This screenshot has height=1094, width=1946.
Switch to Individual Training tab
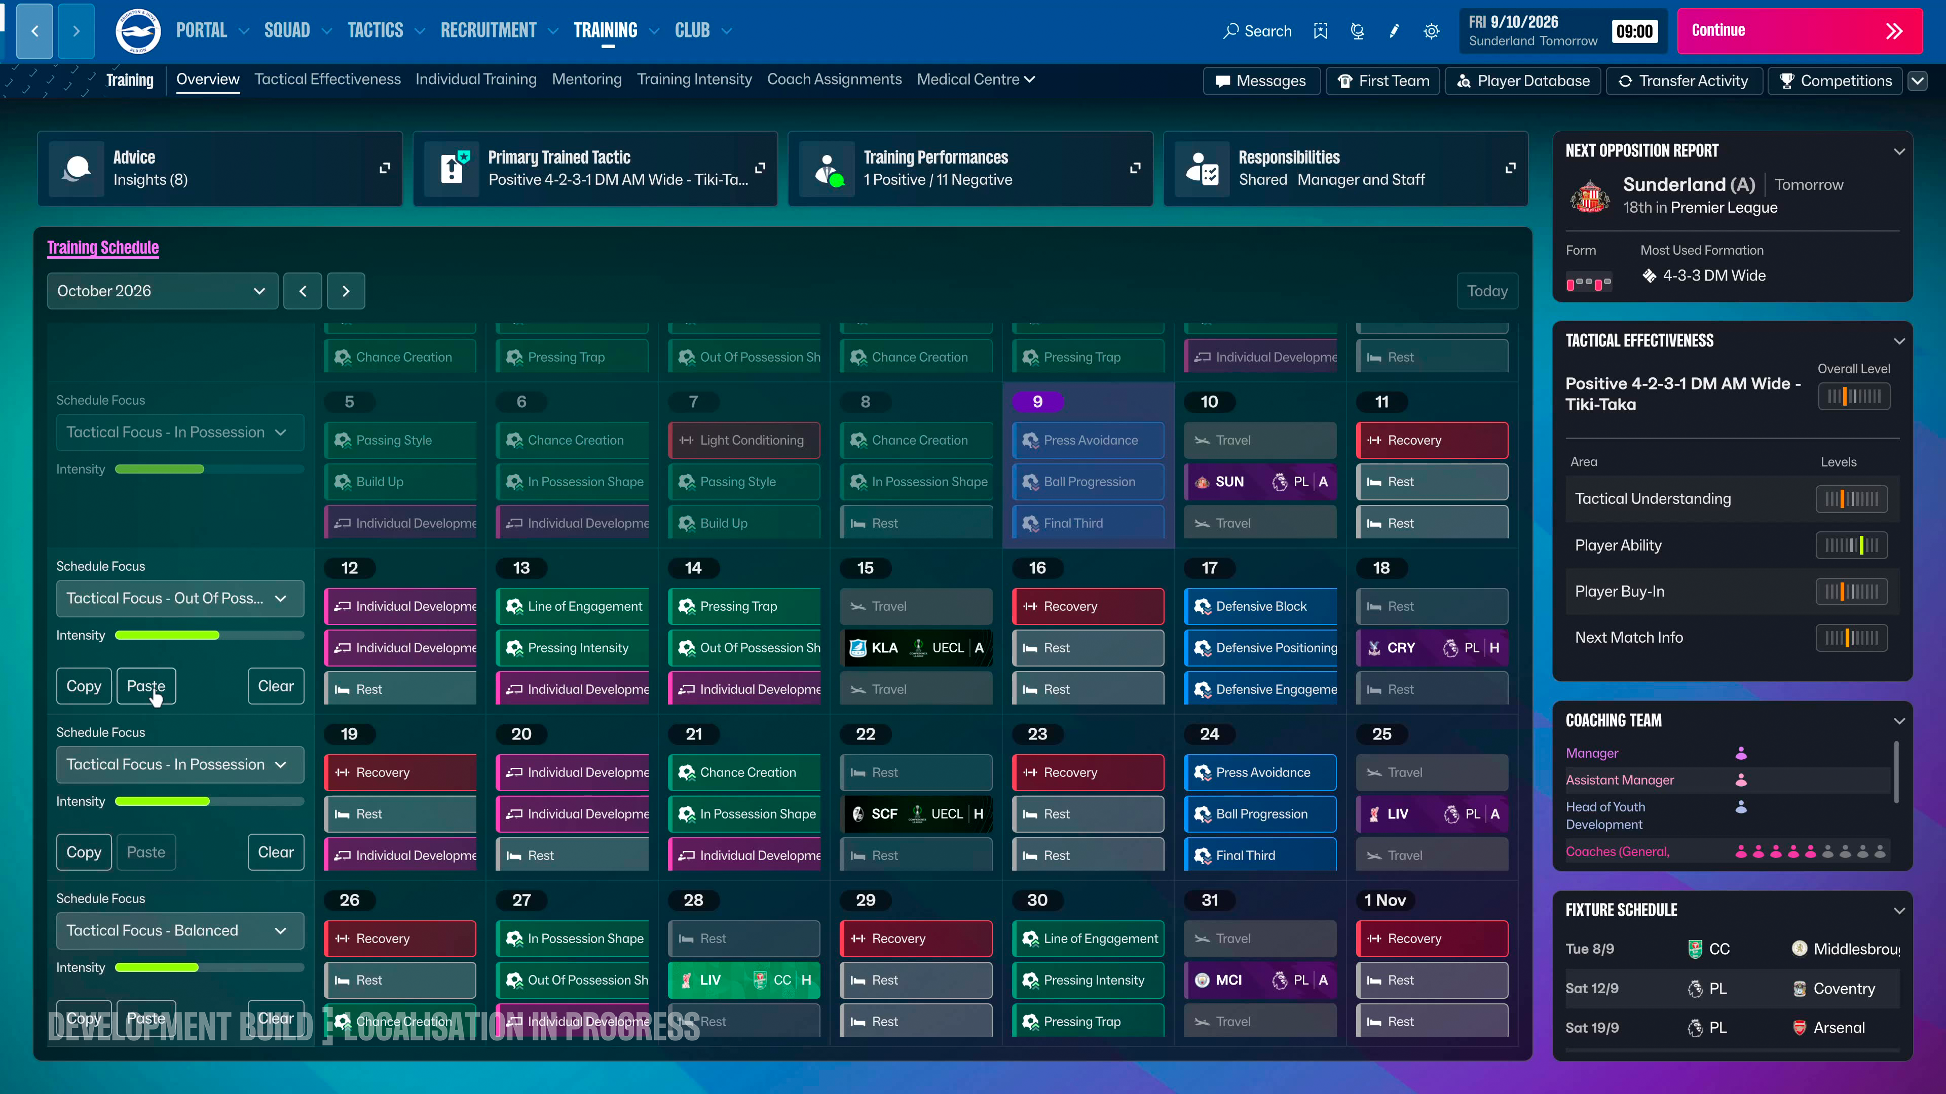476,80
